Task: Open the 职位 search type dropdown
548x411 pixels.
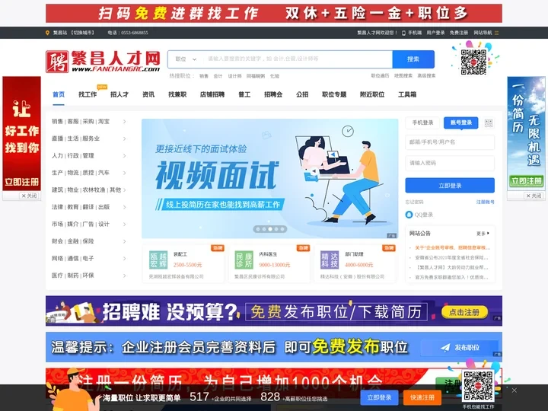Action: [186, 59]
